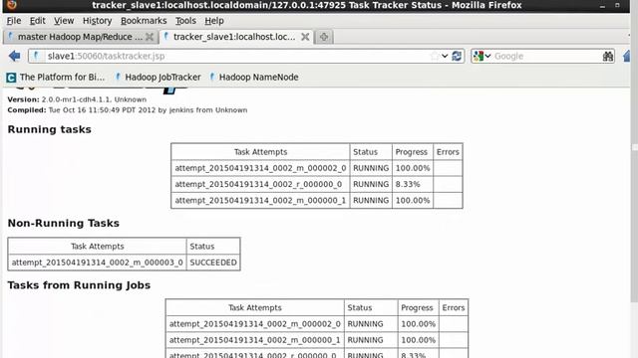
Task: Open a new tab with the plus button
Action: (x=324, y=37)
